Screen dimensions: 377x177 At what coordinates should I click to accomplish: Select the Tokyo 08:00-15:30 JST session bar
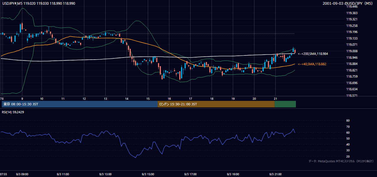pyautogui.click(x=80, y=104)
